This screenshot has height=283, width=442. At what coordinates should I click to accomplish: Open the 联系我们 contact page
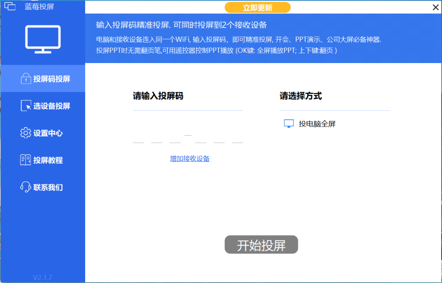pos(43,187)
